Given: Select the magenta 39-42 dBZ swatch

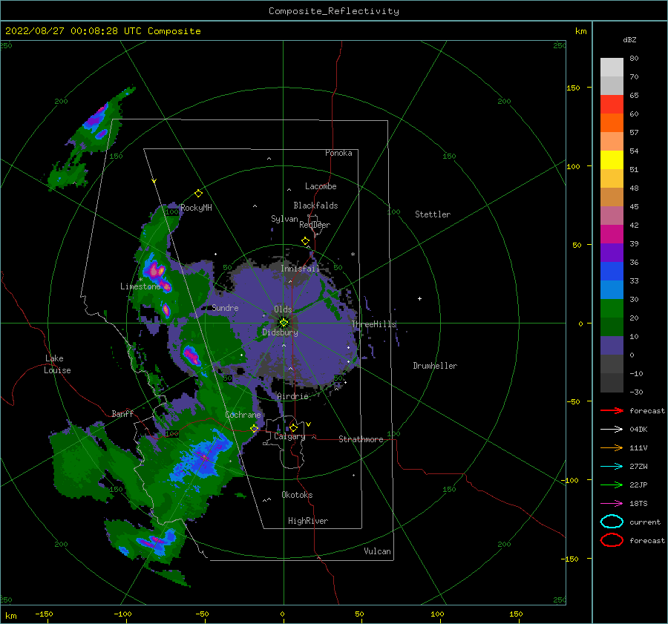Looking at the screenshot, I should 612,234.
